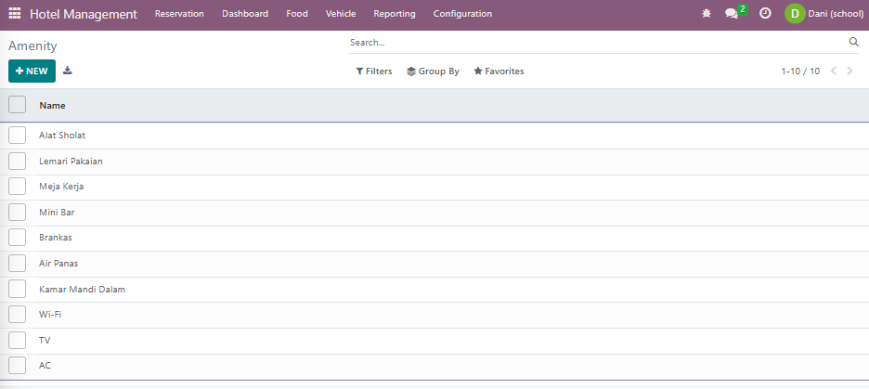Image resolution: width=869 pixels, height=389 pixels.
Task: Check the AC row checkbox
Action: (x=18, y=366)
